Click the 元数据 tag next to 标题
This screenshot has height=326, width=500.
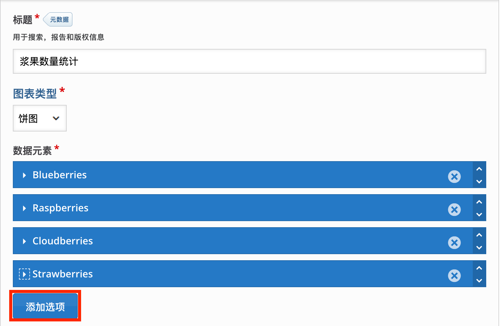[x=59, y=20]
